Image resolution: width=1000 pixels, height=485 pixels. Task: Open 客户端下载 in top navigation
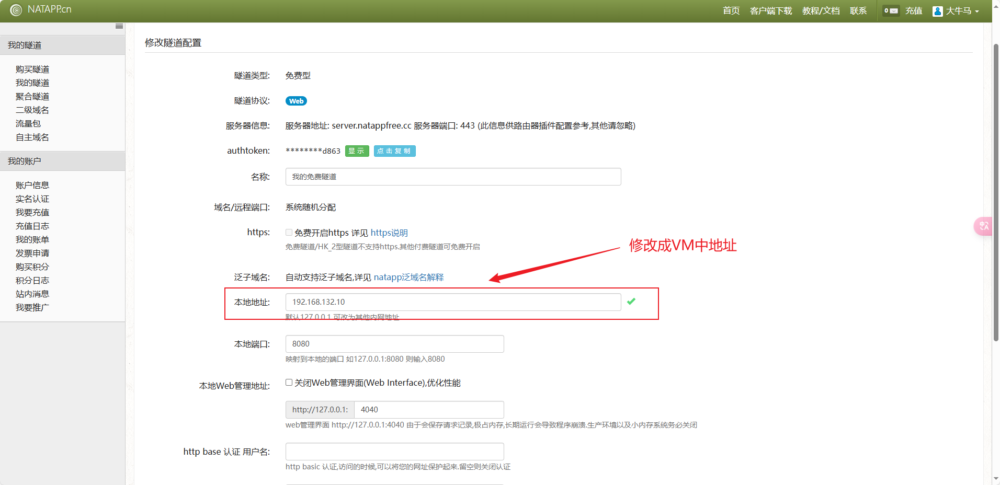(771, 11)
